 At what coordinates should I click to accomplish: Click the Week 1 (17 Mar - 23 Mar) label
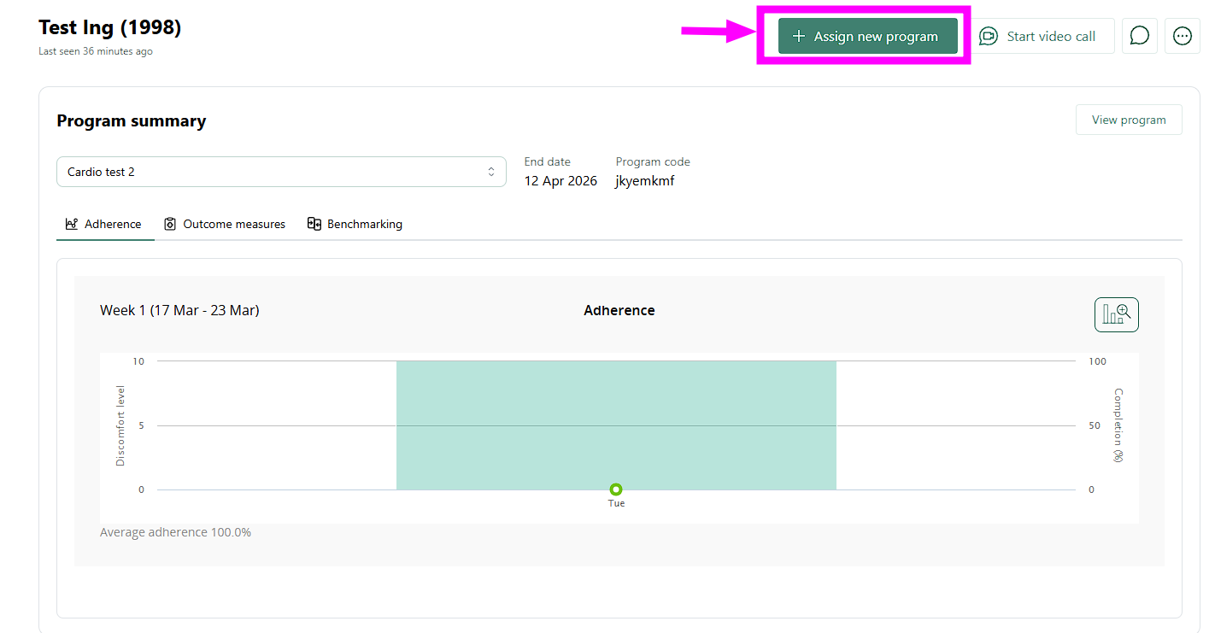pos(179,310)
